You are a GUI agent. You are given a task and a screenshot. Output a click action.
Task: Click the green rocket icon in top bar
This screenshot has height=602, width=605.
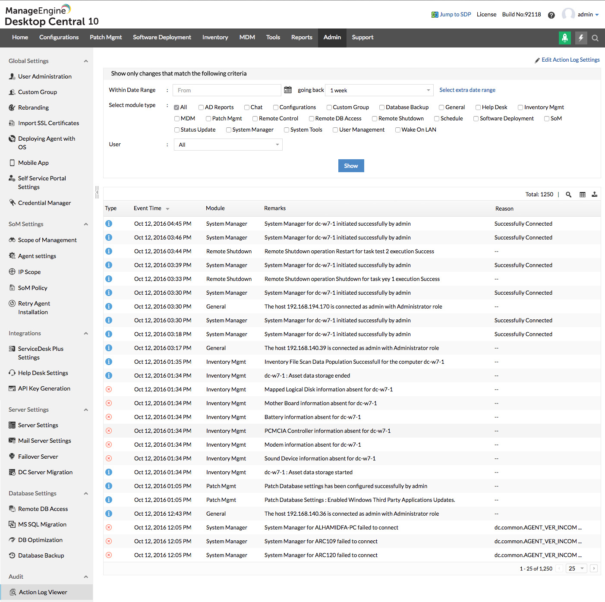click(564, 38)
